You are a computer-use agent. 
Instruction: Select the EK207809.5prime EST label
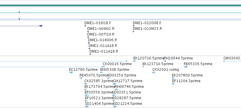coord(187,75)
